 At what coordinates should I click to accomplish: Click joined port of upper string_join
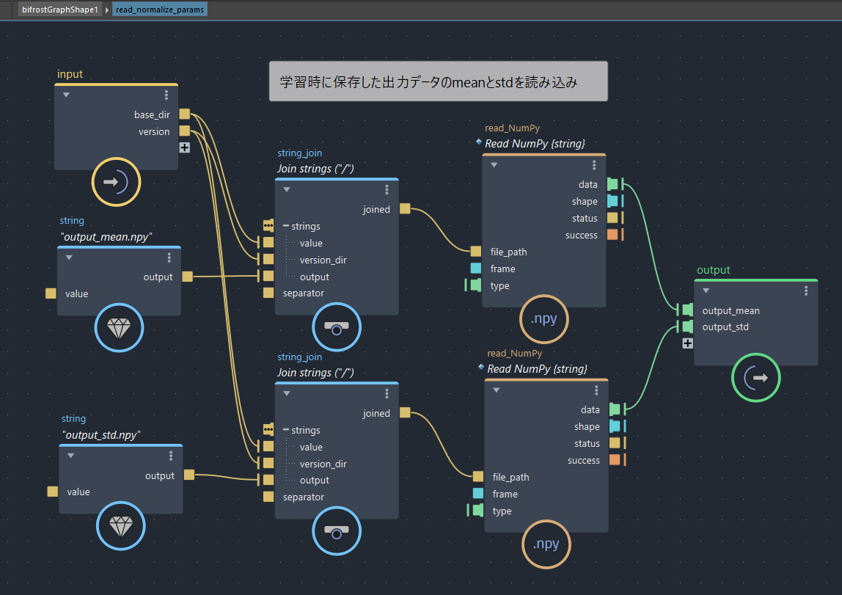coord(405,208)
